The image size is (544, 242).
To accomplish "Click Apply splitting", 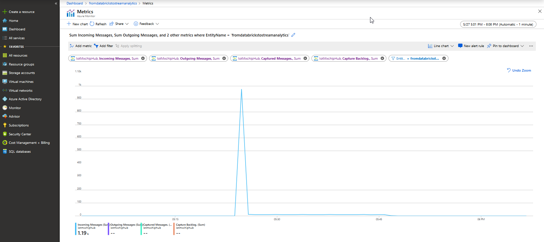I will (129, 46).
